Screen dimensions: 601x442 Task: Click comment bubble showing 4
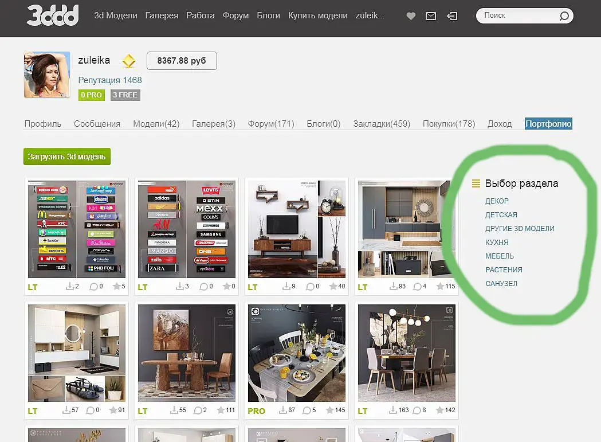click(417, 287)
